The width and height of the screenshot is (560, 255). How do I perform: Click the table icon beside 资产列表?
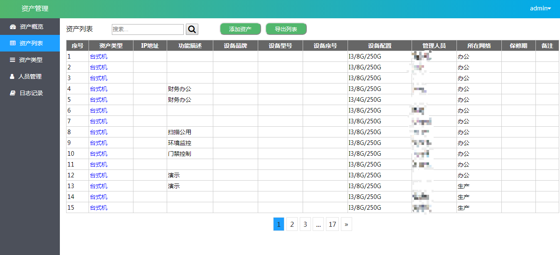pos(12,43)
